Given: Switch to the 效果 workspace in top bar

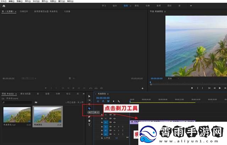Looking at the screenshot, I should point(148,6).
